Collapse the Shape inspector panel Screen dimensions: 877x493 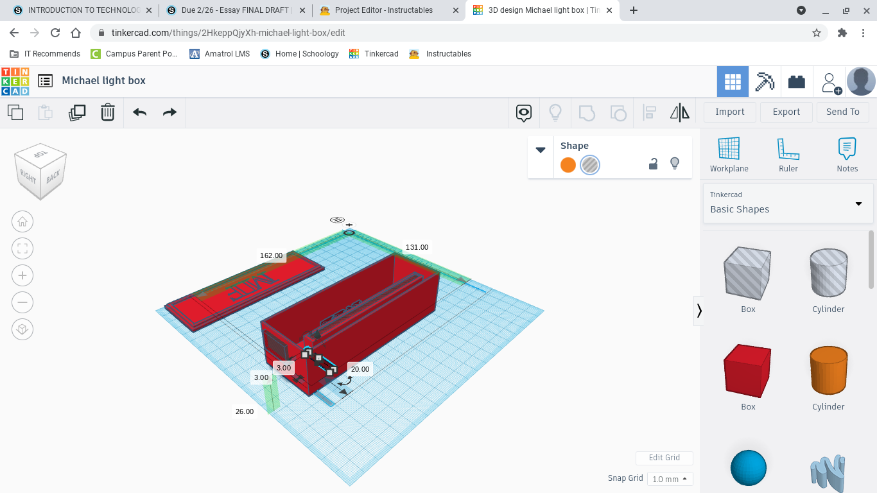(541, 150)
